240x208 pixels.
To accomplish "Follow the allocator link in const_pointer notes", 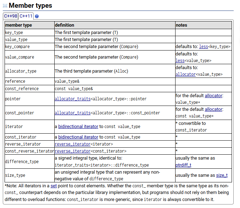I will coord(213,109).
